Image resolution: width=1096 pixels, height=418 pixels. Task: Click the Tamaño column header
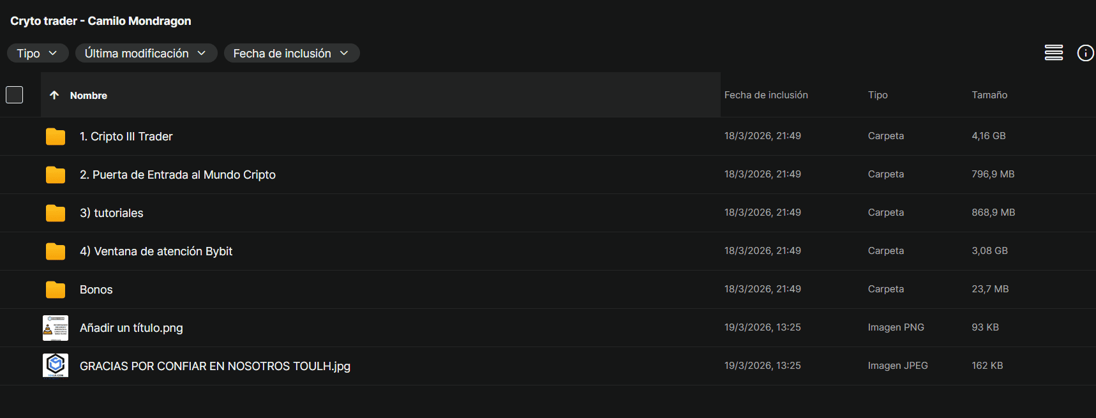pos(989,95)
